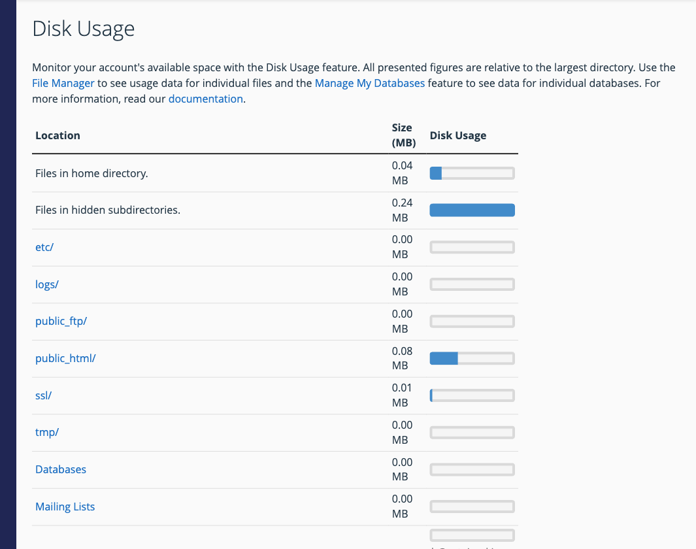Viewport: 696px width, 549px height.
Task: Click the dark navy left sidebar strip
Action: point(8,274)
